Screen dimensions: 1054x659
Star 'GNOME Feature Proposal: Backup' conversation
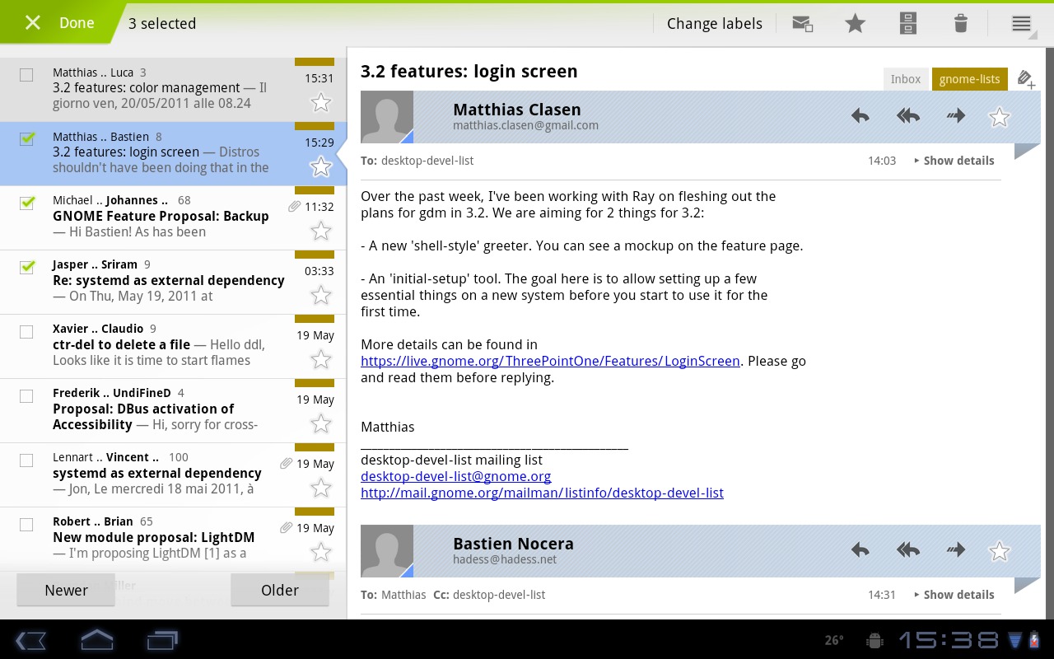320,231
